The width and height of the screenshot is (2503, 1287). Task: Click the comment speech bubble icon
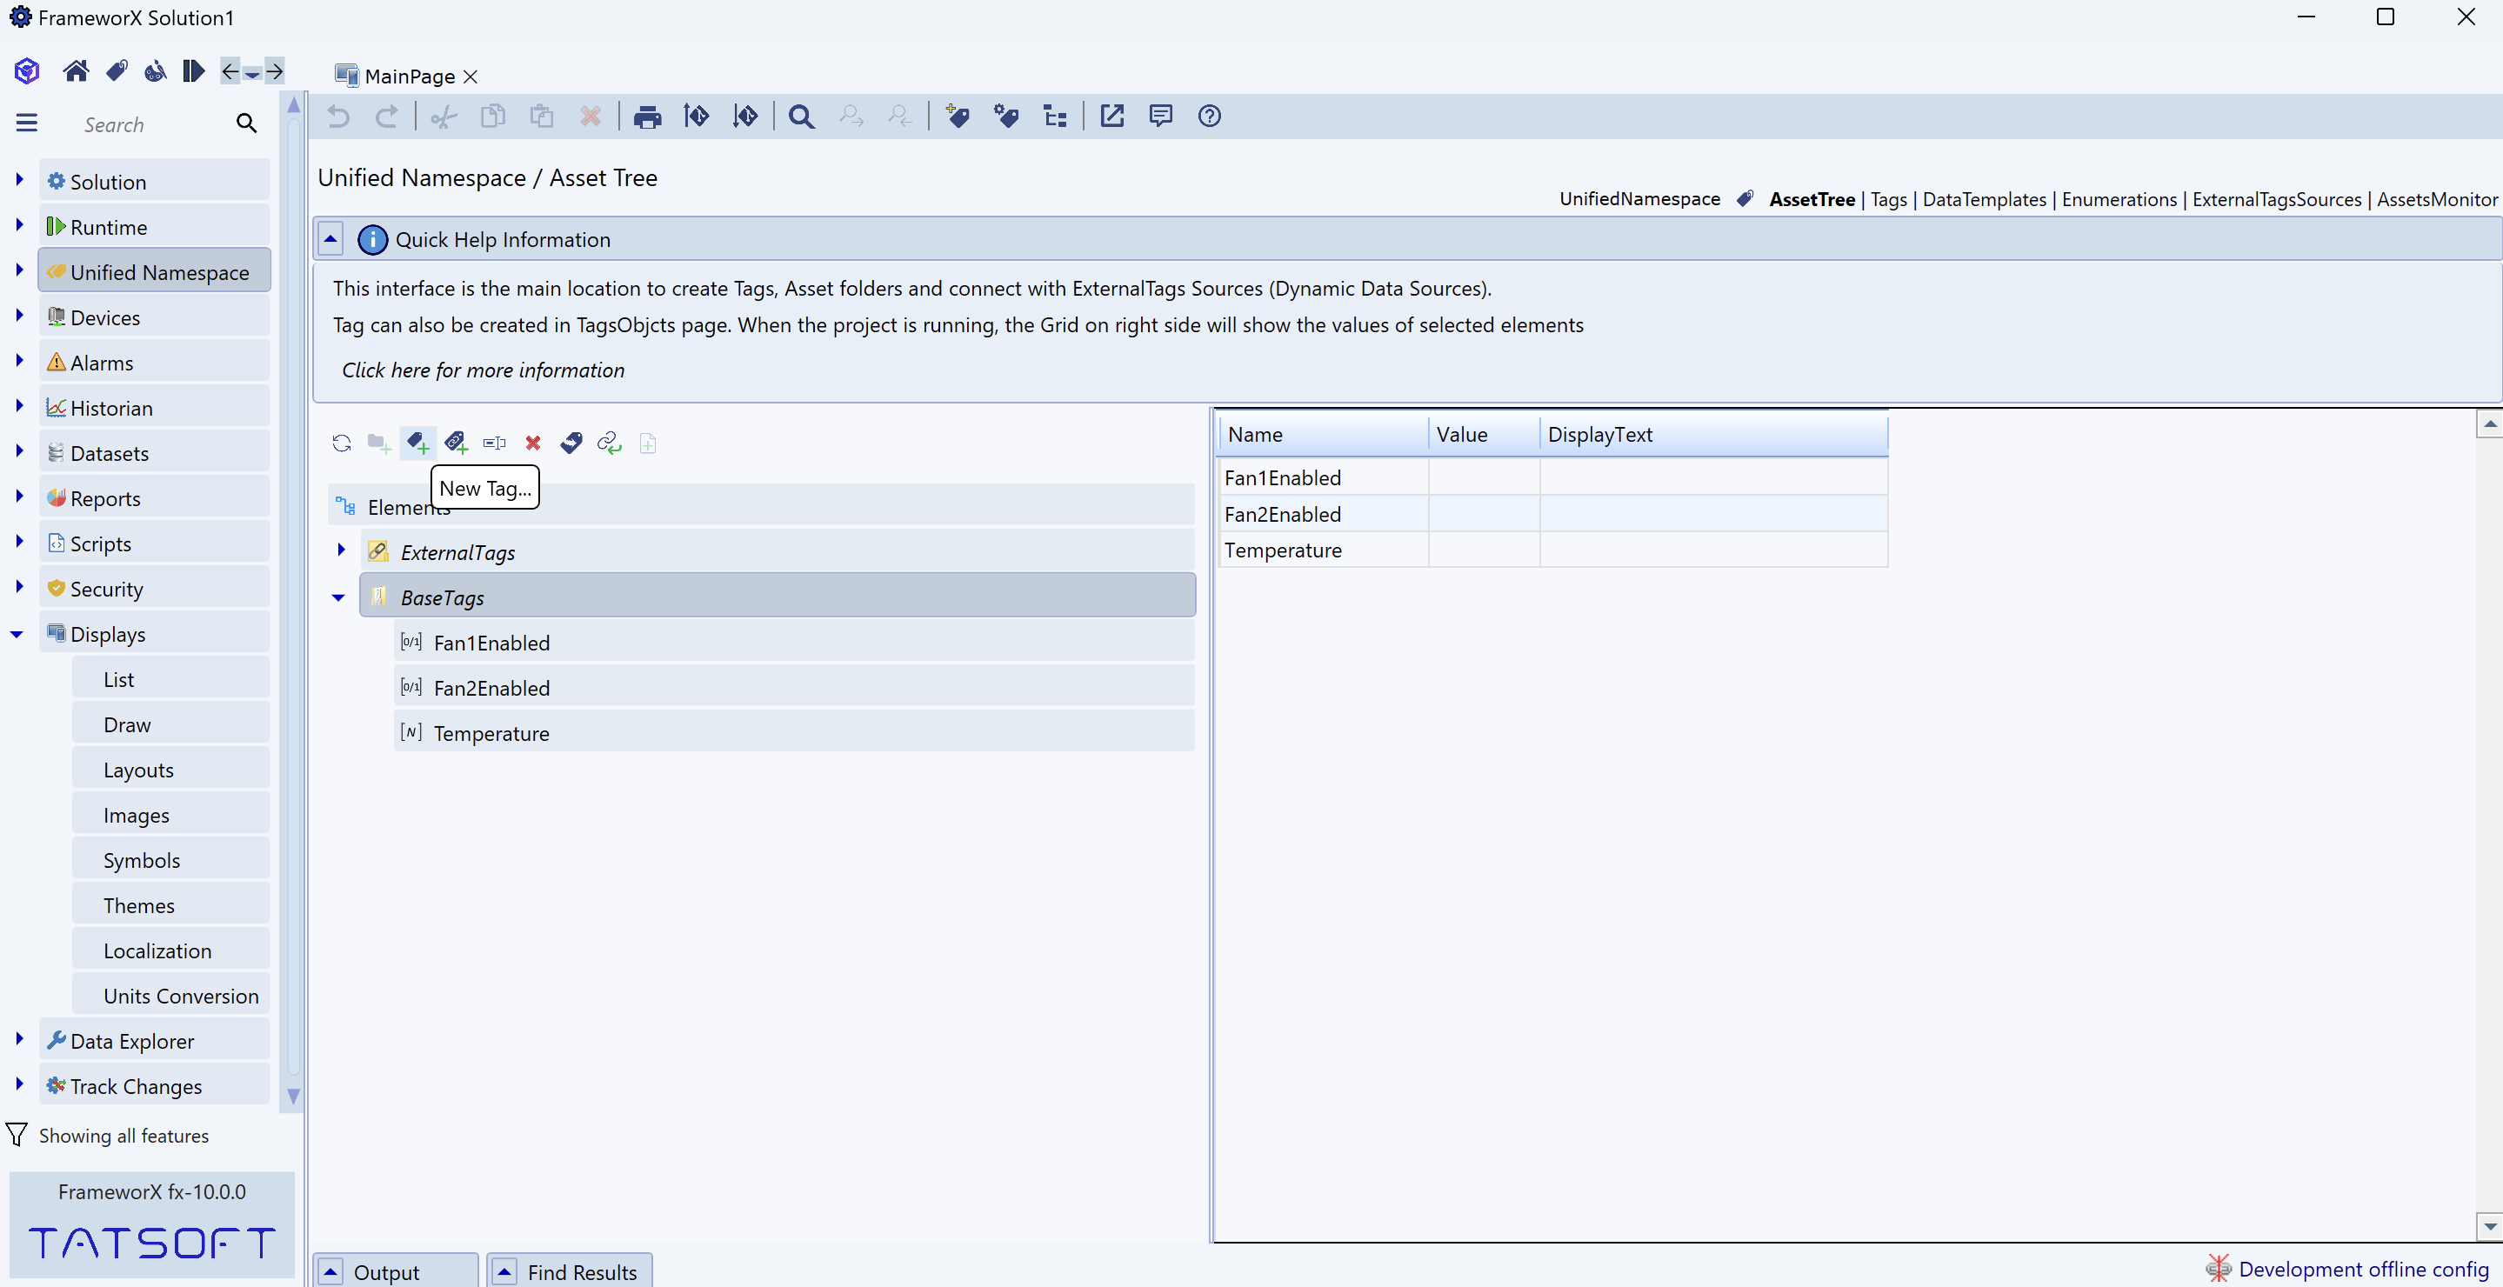tap(1160, 117)
